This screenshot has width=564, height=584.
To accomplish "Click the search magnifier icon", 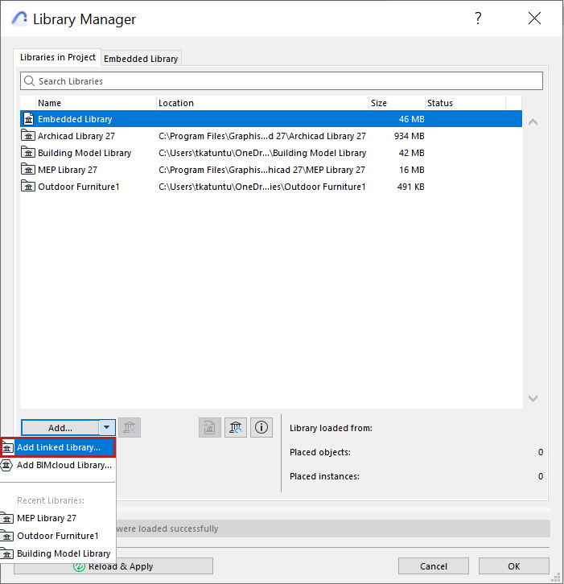I will click(x=29, y=80).
